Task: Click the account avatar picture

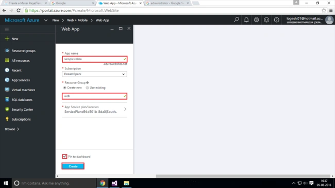Action: tap(329, 20)
